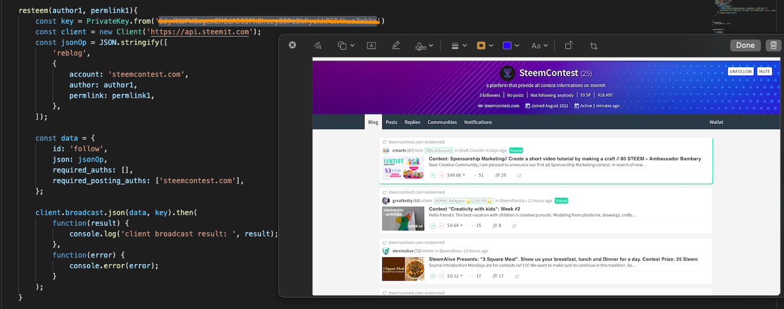Open the Communities tab
The width and height of the screenshot is (784, 309).
coord(443,122)
